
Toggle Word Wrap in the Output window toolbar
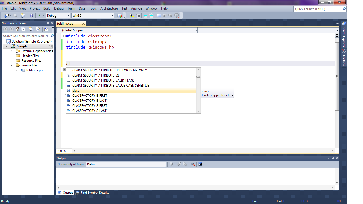[x=201, y=164]
